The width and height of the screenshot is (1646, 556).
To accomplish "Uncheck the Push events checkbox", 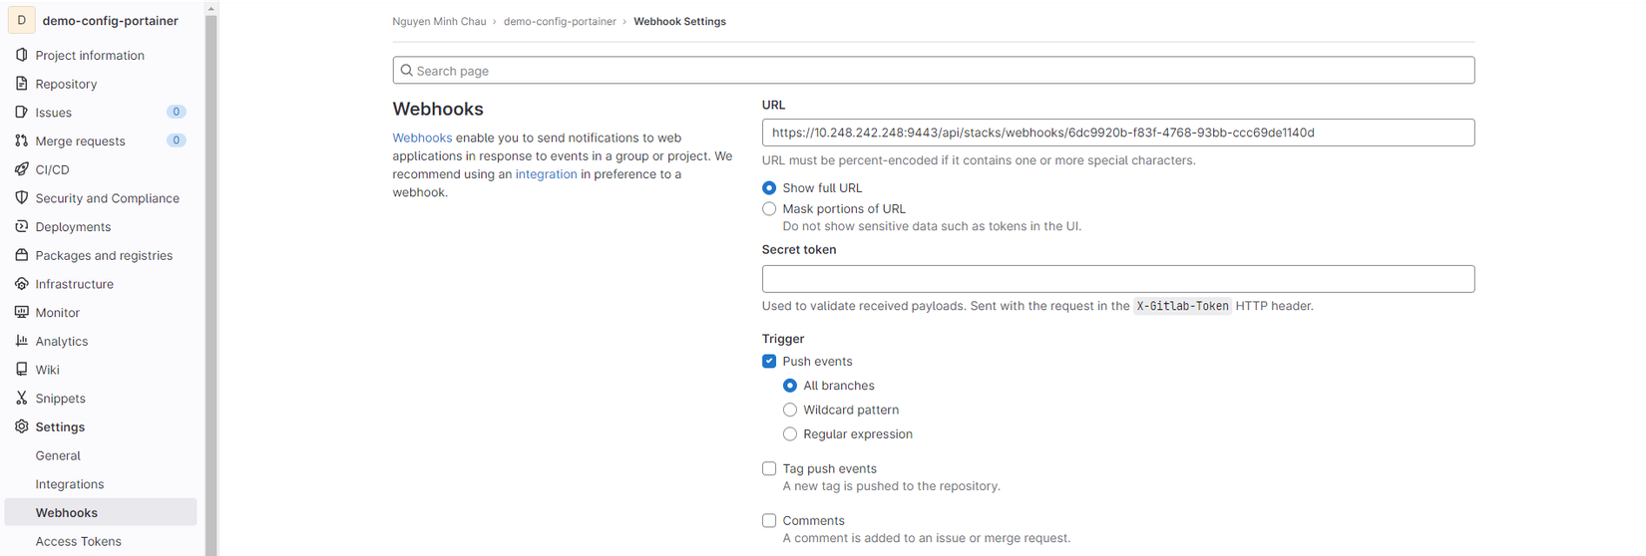I will tap(769, 362).
